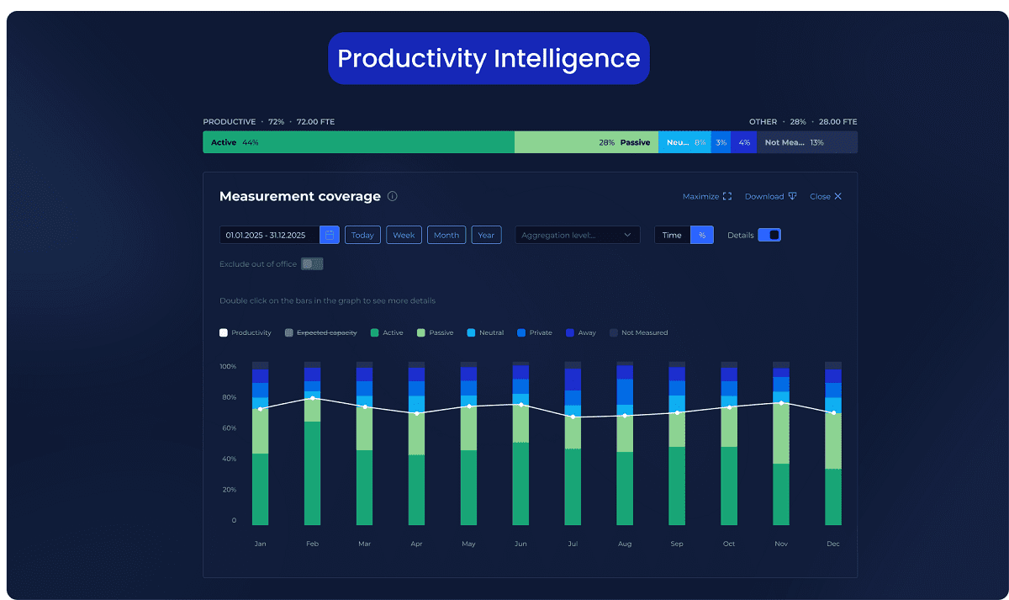The image size is (1009, 600).
Task: Choose the Year range button
Action: (x=486, y=236)
